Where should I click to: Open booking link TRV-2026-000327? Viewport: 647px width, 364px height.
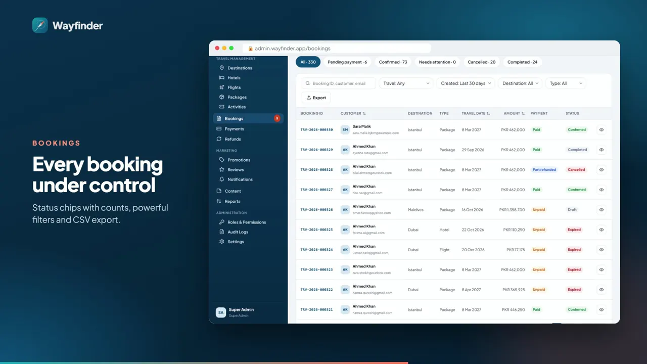coord(316,190)
